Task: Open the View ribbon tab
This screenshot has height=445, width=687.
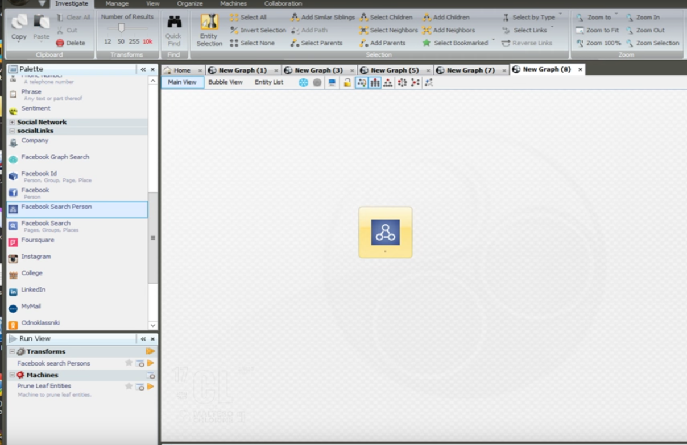Action: 153,3
